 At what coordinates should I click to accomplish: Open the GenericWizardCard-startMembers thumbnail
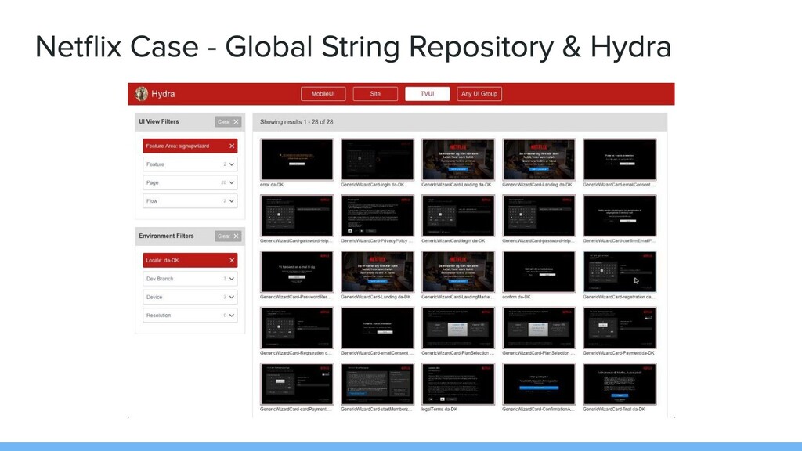point(378,384)
